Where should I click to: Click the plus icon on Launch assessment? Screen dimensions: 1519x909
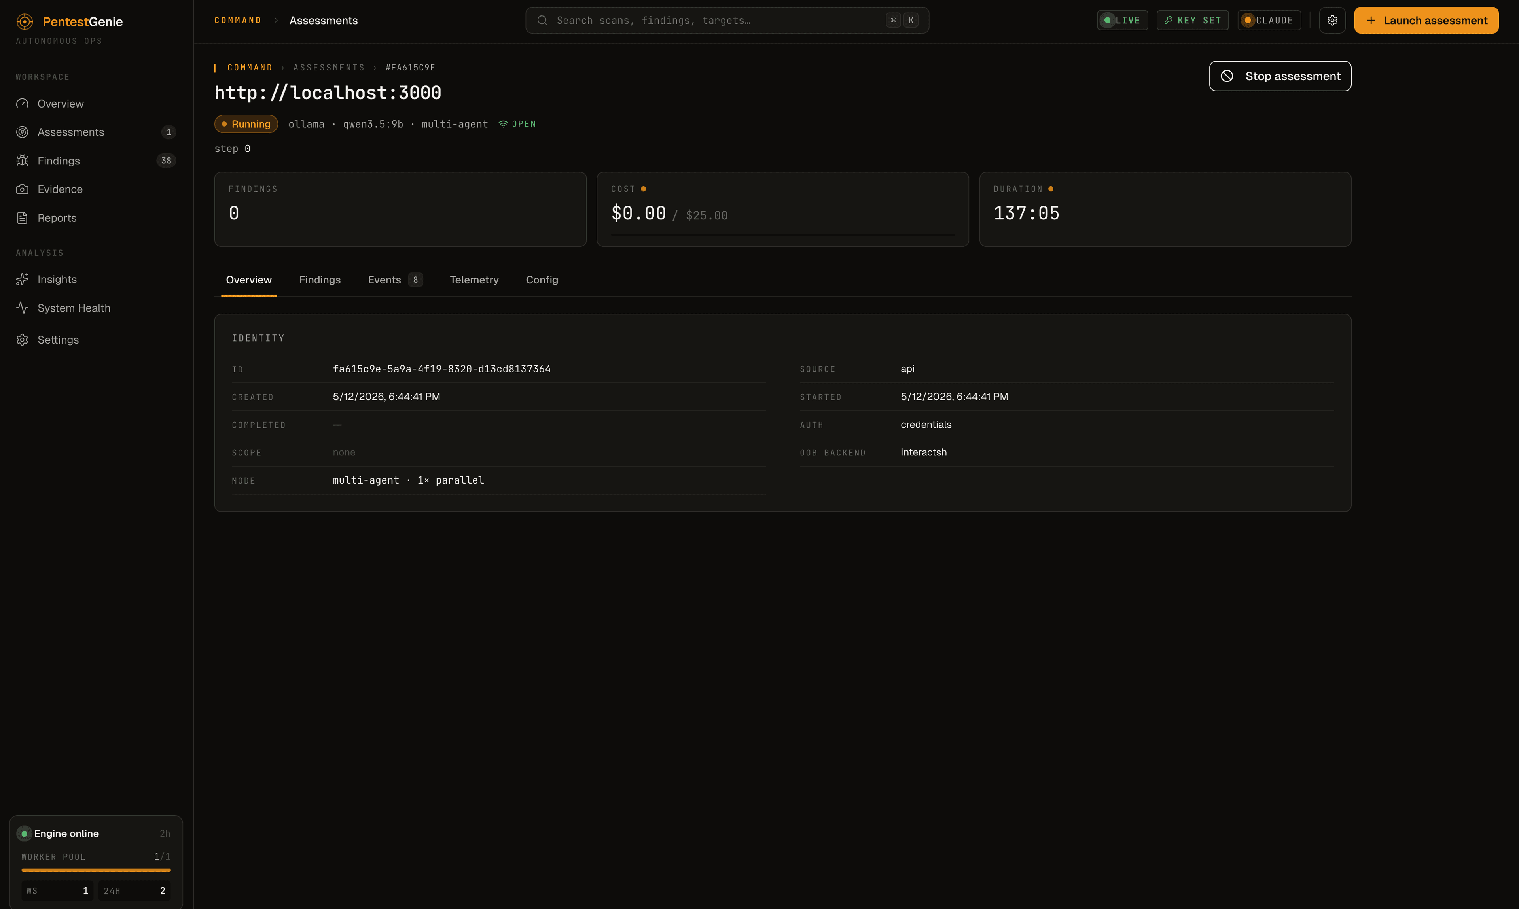click(1371, 20)
